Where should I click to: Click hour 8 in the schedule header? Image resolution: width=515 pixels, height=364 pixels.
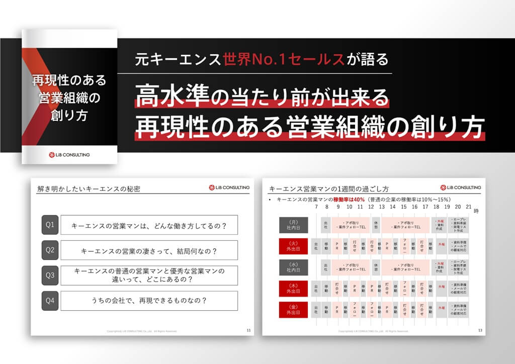pos(327,207)
